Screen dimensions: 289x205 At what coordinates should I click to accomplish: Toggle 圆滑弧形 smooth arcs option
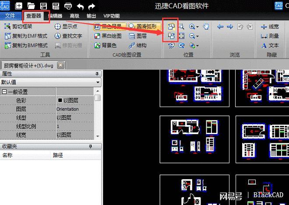pos(144,26)
